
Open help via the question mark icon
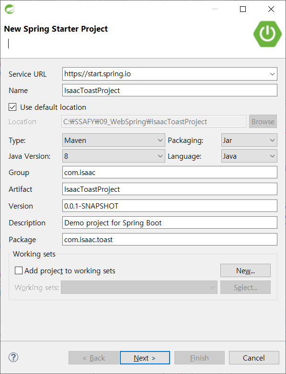click(13, 357)
